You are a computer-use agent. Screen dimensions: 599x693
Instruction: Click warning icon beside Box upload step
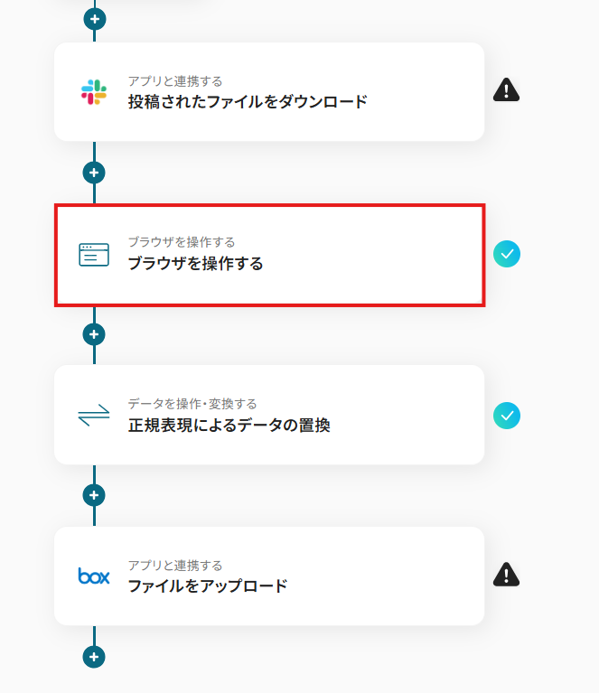pos(507,574)
